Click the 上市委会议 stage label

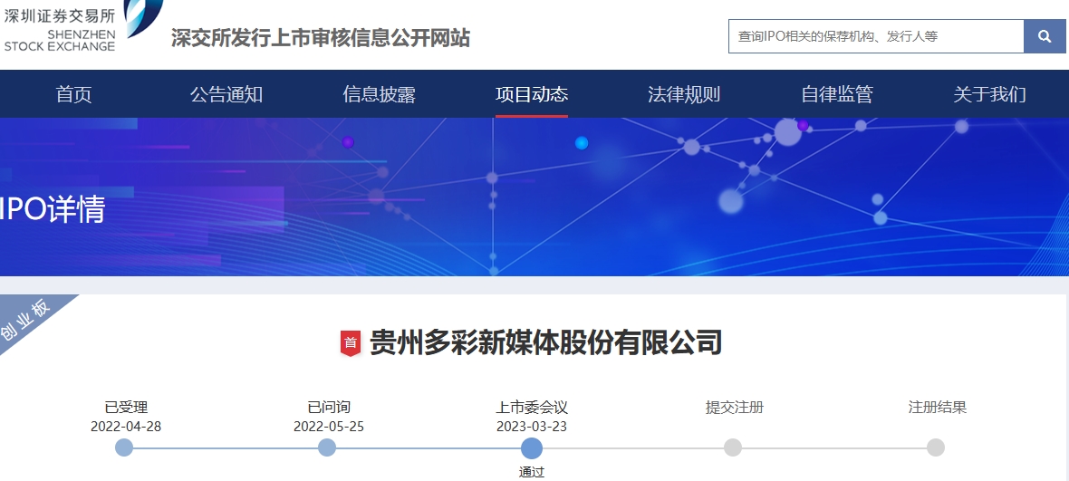532,408
